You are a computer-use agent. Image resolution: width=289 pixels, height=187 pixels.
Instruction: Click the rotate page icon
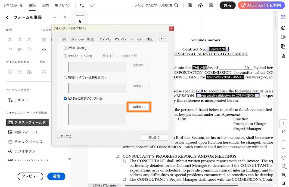284,157
